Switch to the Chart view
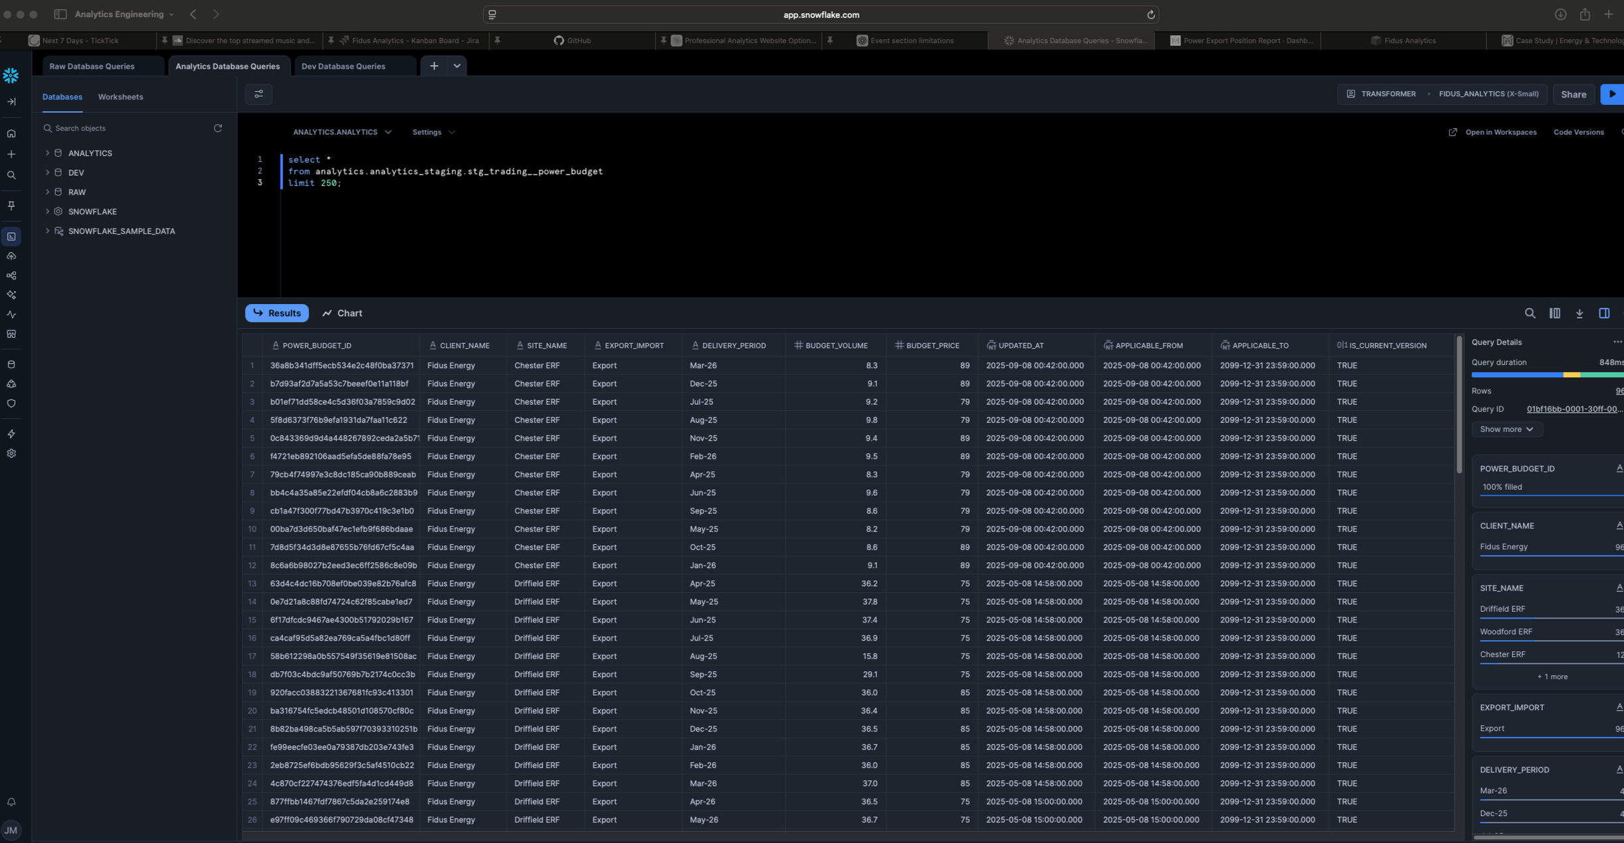This screenshot has height=843, width=1624. [342, 313]
